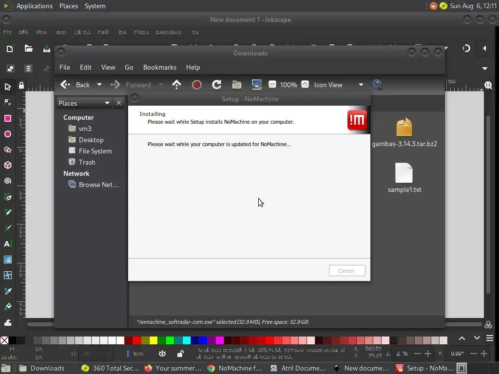
Task: Pick the Dropper color picker tool
Action: pos(8,291)
